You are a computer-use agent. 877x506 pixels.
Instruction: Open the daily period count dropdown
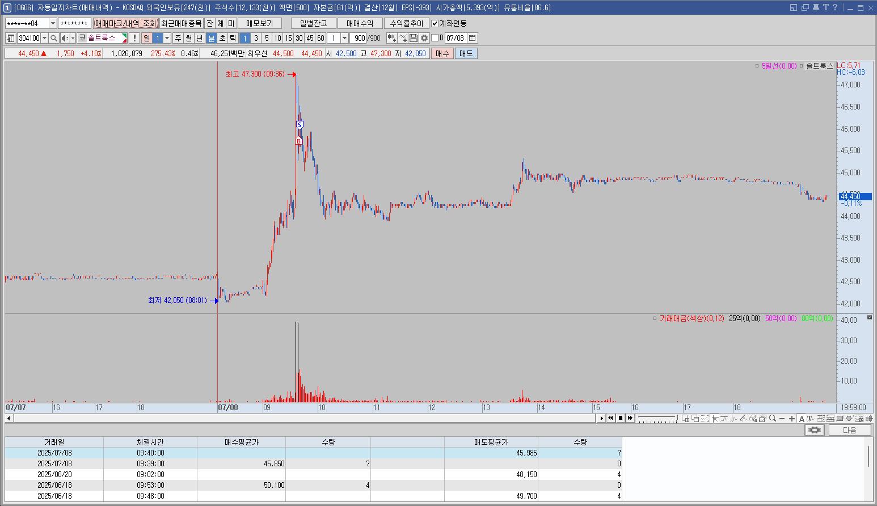pos(167,38)
